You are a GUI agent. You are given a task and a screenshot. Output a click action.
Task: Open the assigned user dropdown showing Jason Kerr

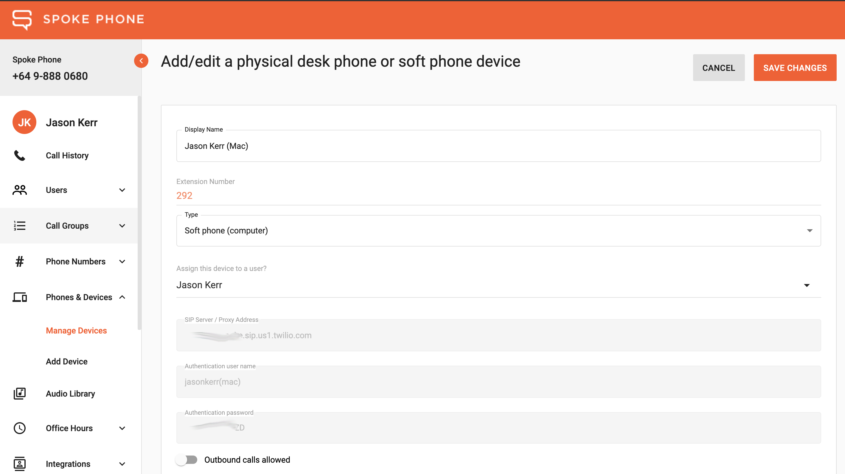pyautogui.click(x=498, y=285)
